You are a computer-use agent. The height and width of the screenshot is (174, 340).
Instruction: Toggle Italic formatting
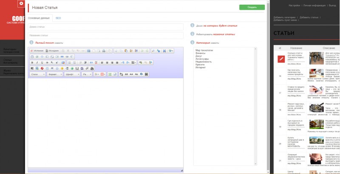pos(37,62)
